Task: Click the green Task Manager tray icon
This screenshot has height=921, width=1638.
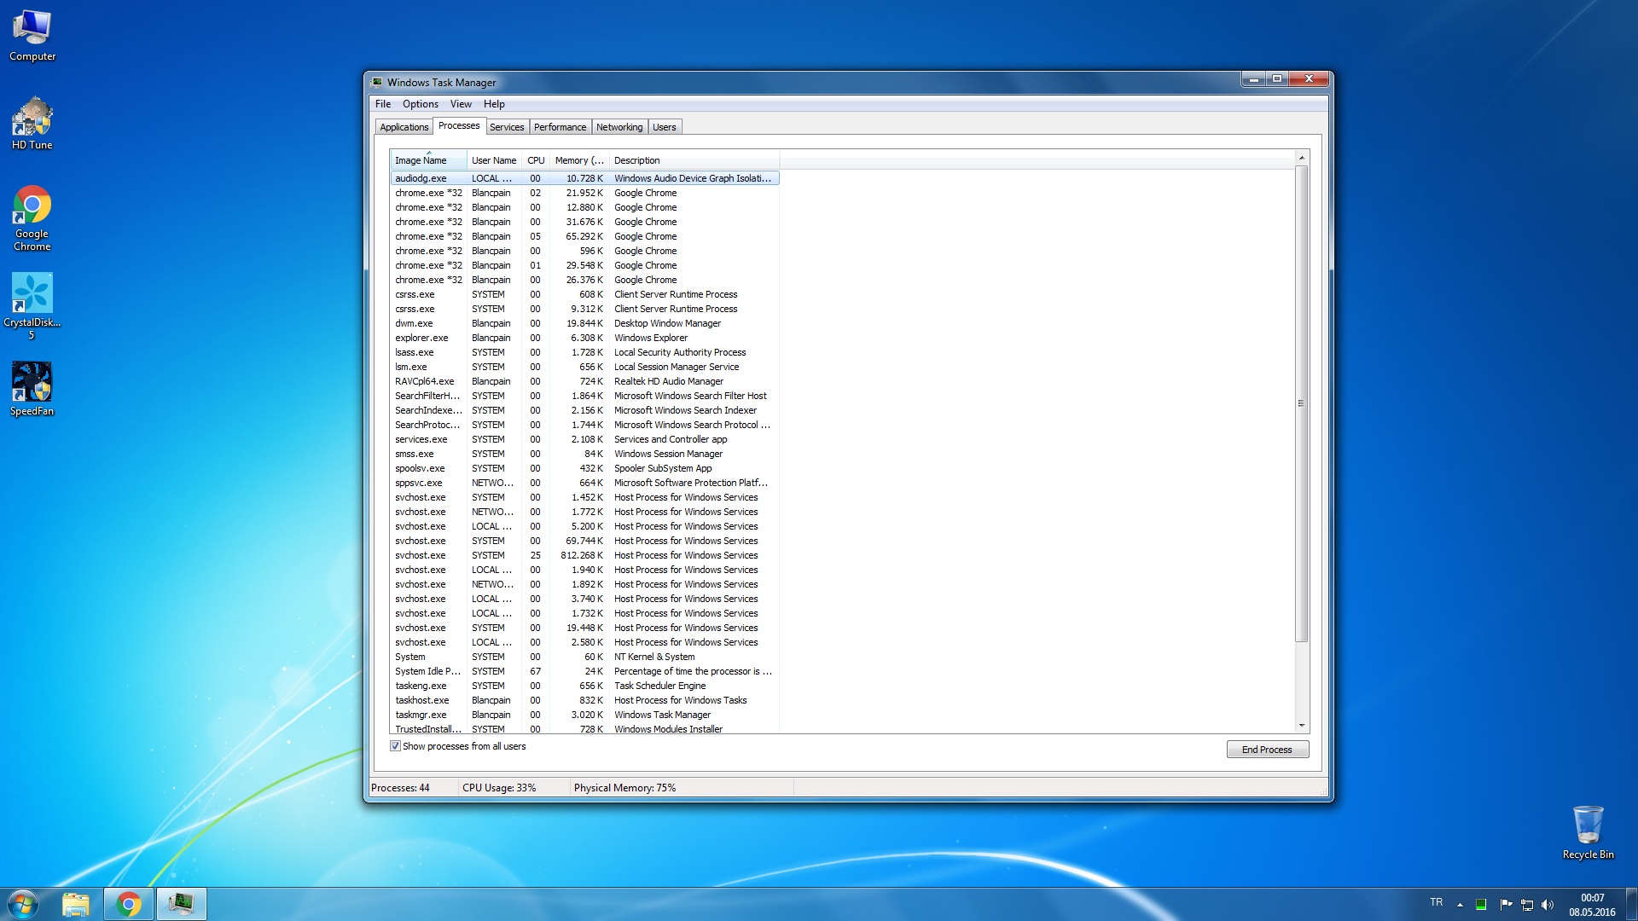Action: [x=1481, y=904]
